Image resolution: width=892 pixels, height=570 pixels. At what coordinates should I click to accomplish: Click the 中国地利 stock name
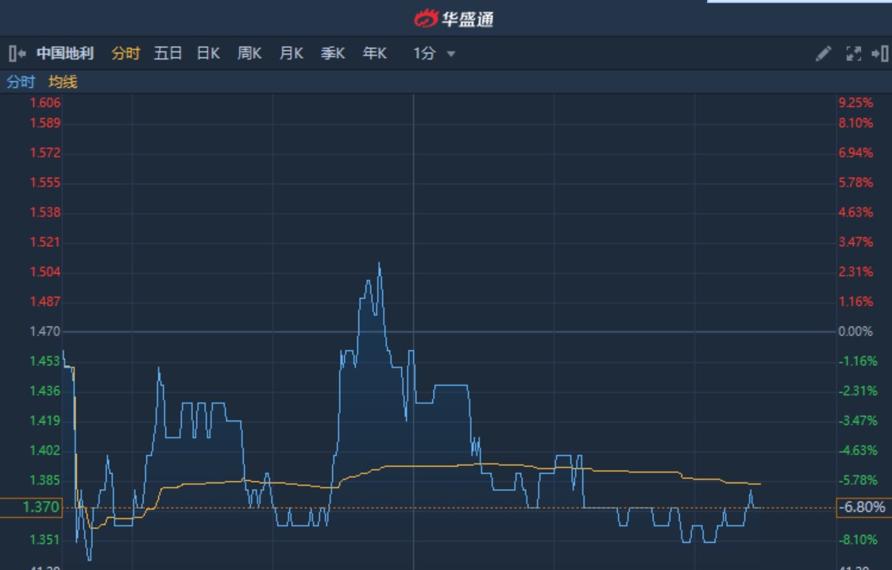(59, 53)
